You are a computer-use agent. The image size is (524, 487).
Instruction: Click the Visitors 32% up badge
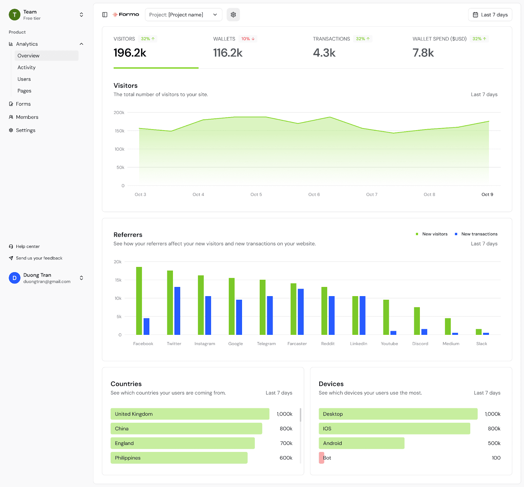coord(148,39)
